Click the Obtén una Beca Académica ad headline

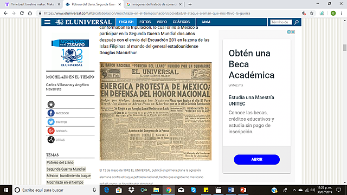[252, 64]
